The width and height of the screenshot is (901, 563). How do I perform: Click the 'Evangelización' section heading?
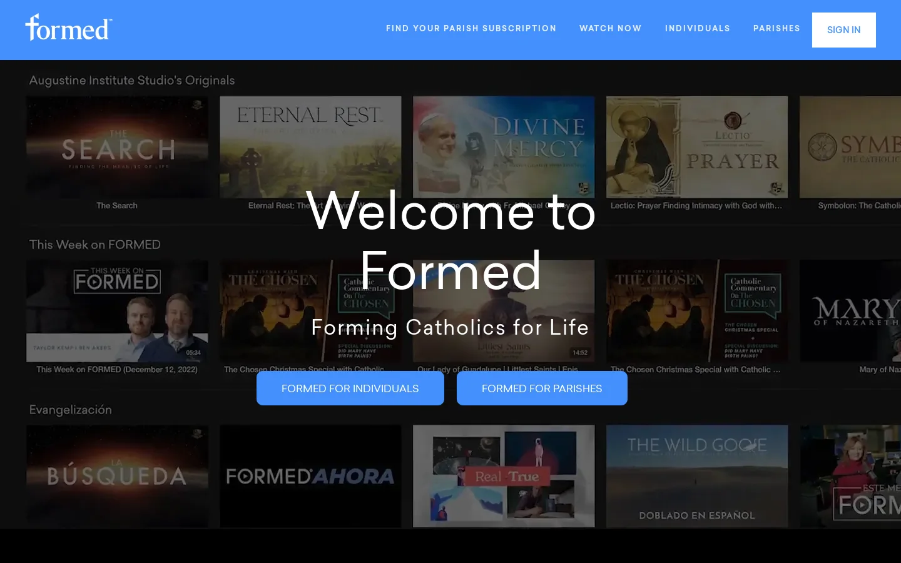point(71,410)
